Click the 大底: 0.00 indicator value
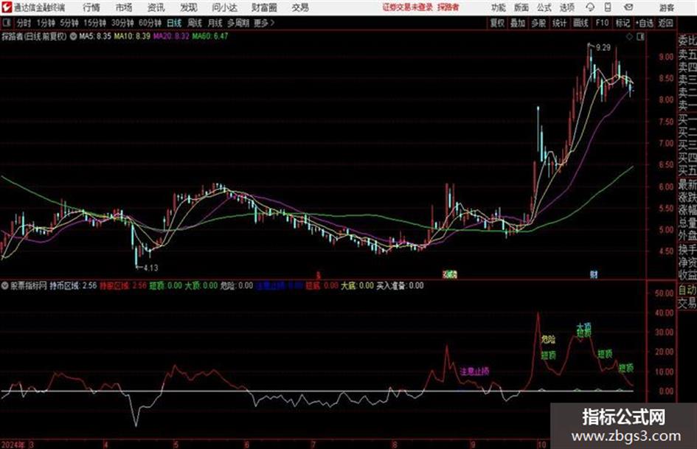The image size is (697, 449). (358, 285)
